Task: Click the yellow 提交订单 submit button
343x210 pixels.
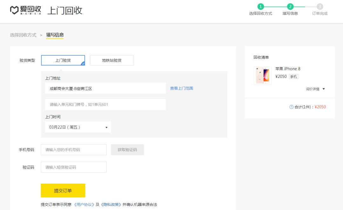Action: pos(63,190)
